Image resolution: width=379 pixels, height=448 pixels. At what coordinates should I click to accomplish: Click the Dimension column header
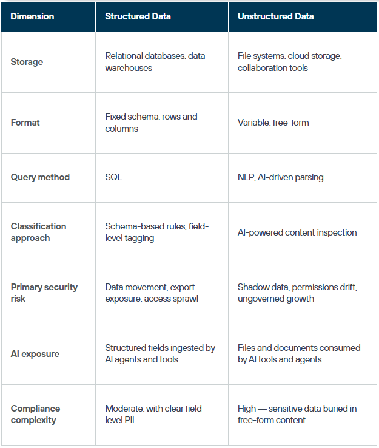tap(32, 16)
